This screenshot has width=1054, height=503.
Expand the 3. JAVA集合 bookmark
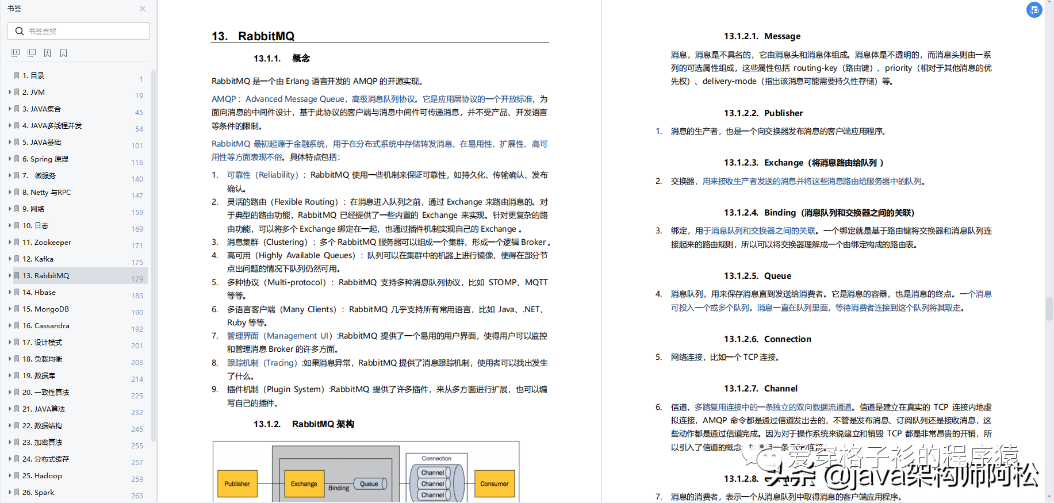(x=10, y=109)
